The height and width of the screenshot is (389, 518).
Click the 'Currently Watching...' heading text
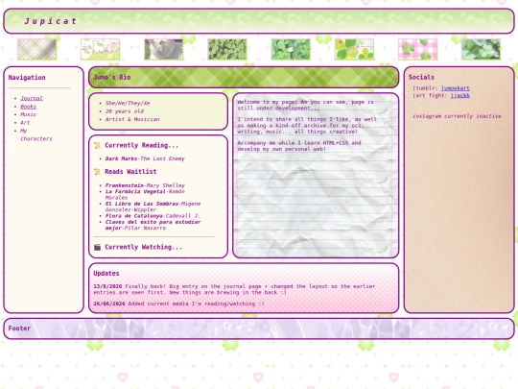[x=143, y=247]
